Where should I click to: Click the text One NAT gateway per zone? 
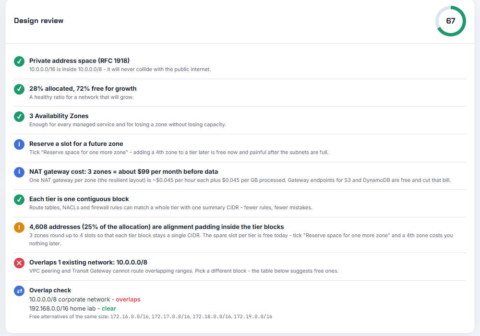(x=240, y=180)
